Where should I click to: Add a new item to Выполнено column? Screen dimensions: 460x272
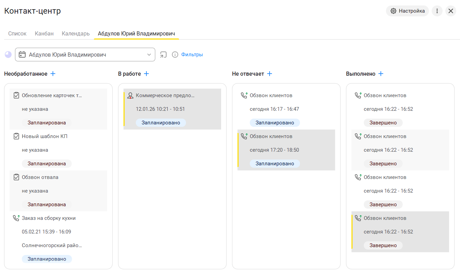click(381, 74)
